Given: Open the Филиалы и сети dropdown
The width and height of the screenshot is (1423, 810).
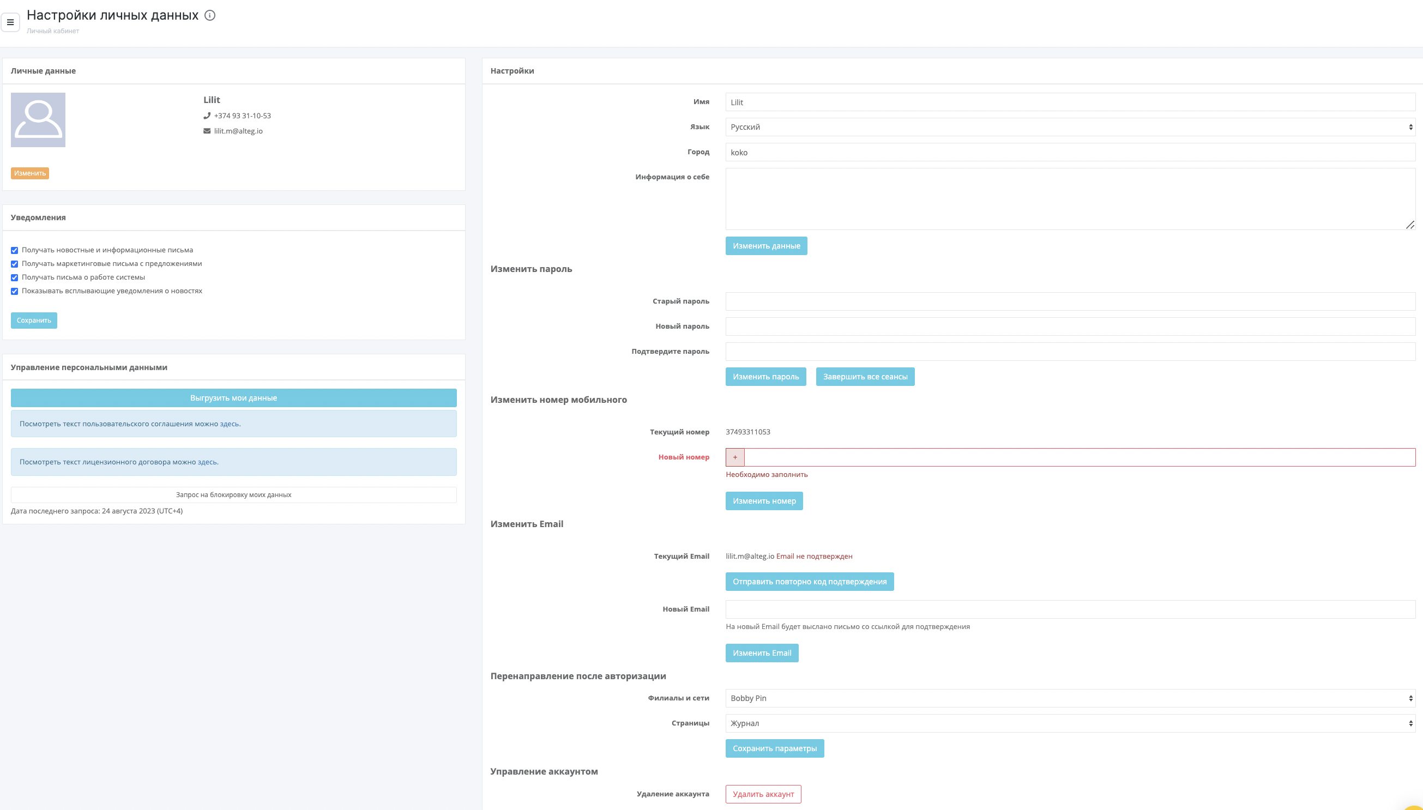Looking at the screenshot, I should (x=1070, y=699).
